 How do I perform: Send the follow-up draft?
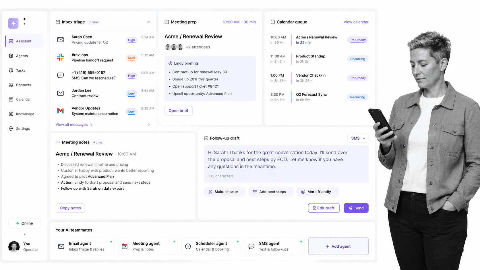[356, 208]
